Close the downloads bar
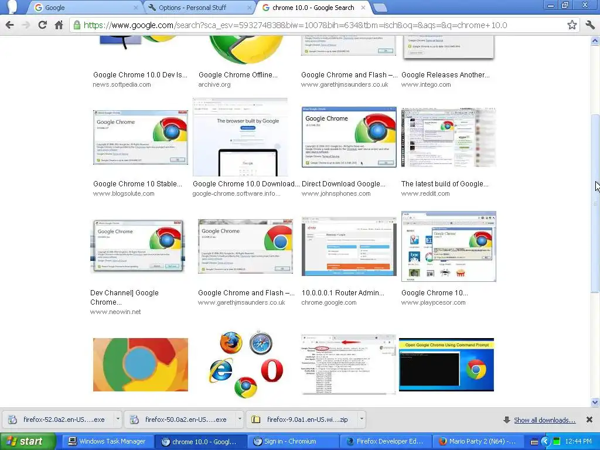The image size is (600, 450). coord(589,420)
